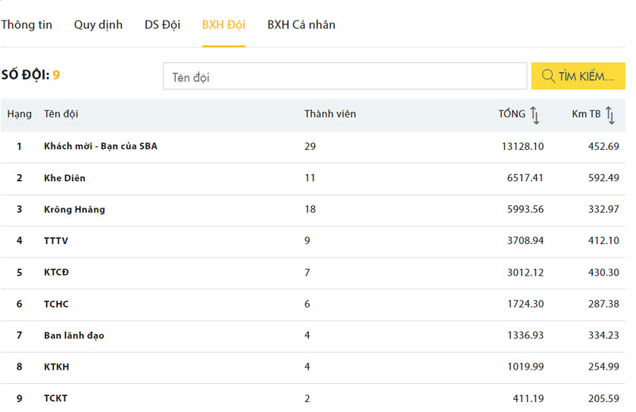Open team Khách mời - Bạn của SBA
The image size is (636, 412).
[101, 146]
